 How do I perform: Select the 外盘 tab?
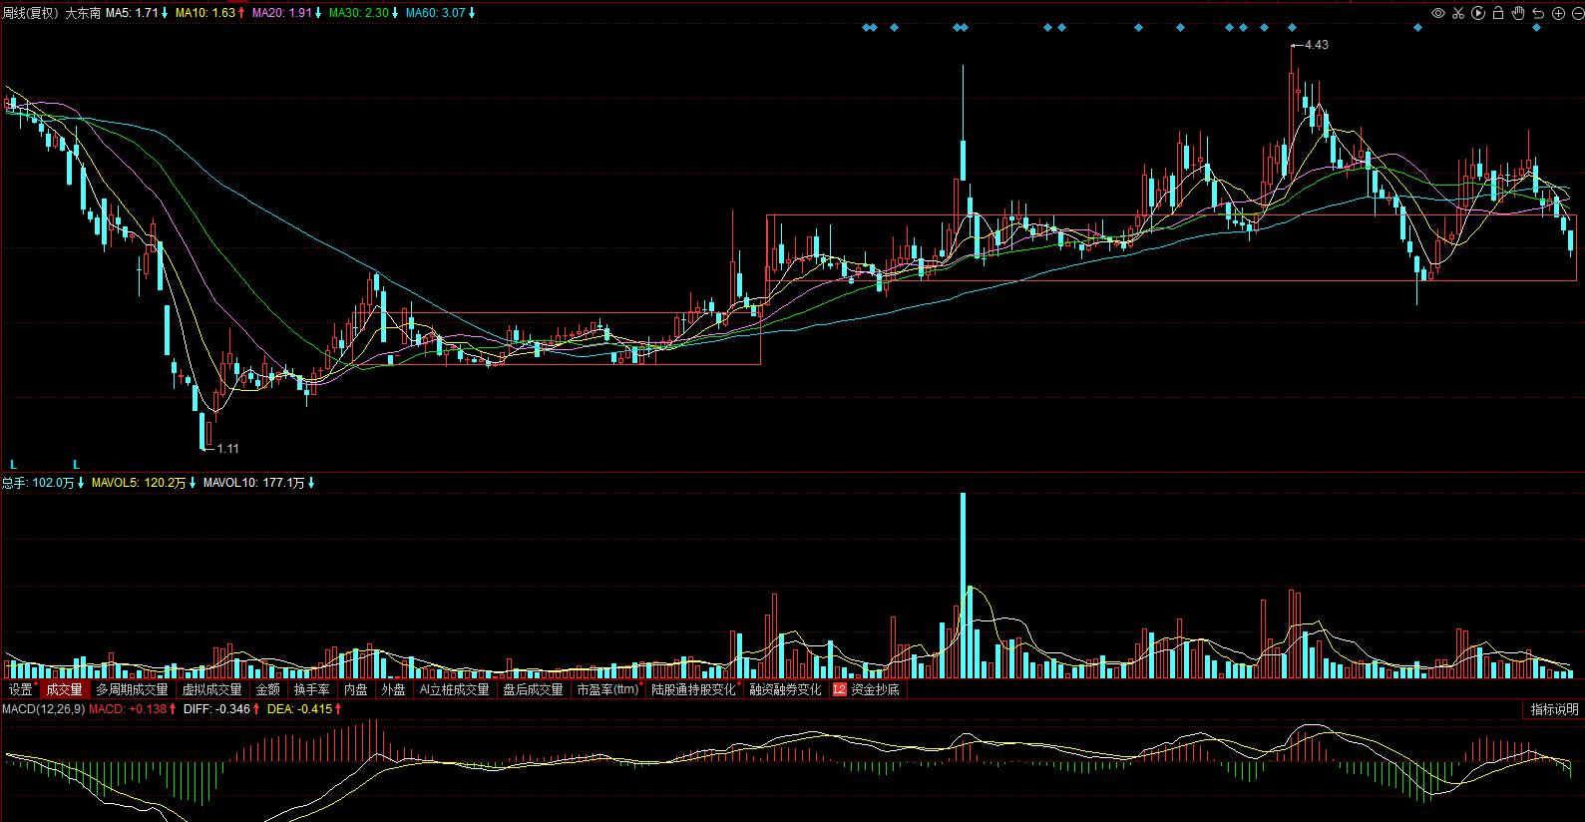(x=394, y=689)
